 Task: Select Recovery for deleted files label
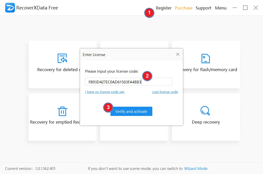tap(59, 70)
